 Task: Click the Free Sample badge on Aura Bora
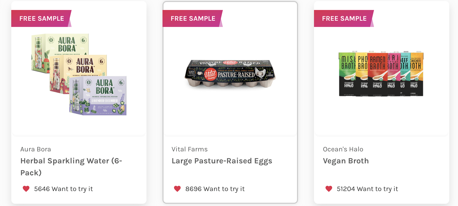[41, 18]
